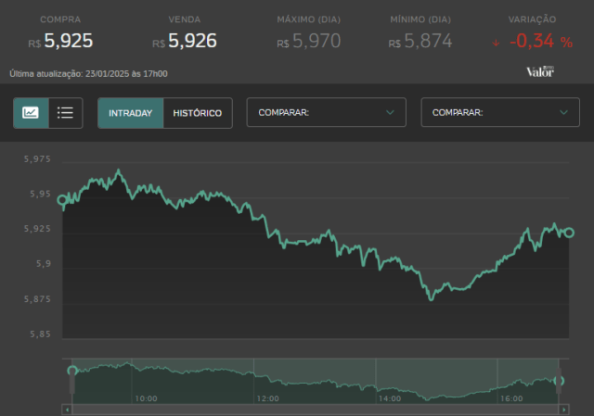Click the left range handle of the navigator

click(x=72, y=380)
